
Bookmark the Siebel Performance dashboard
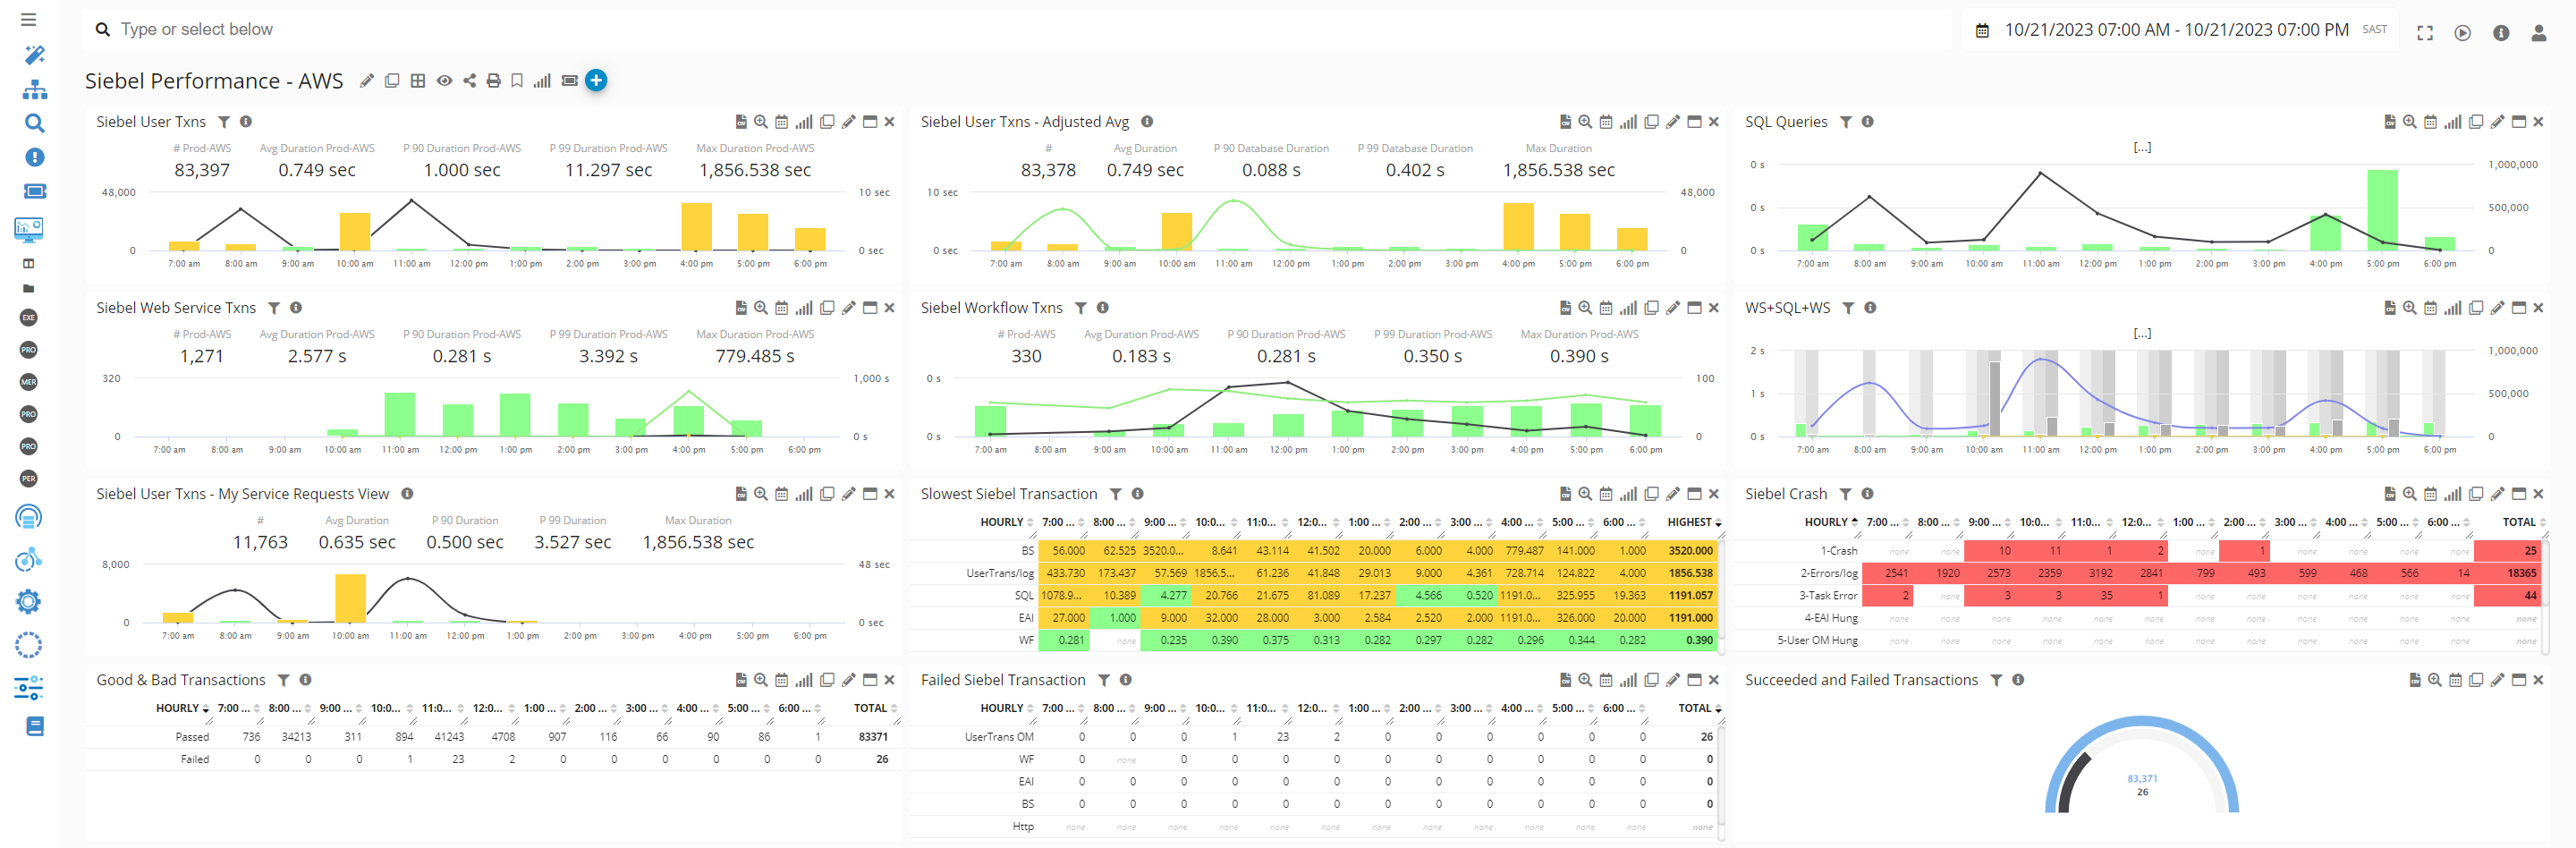(x=517, y=81)
